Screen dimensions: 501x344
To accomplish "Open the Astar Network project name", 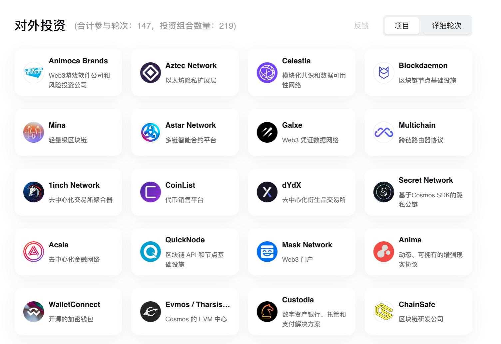I will [x=191, y=125].
